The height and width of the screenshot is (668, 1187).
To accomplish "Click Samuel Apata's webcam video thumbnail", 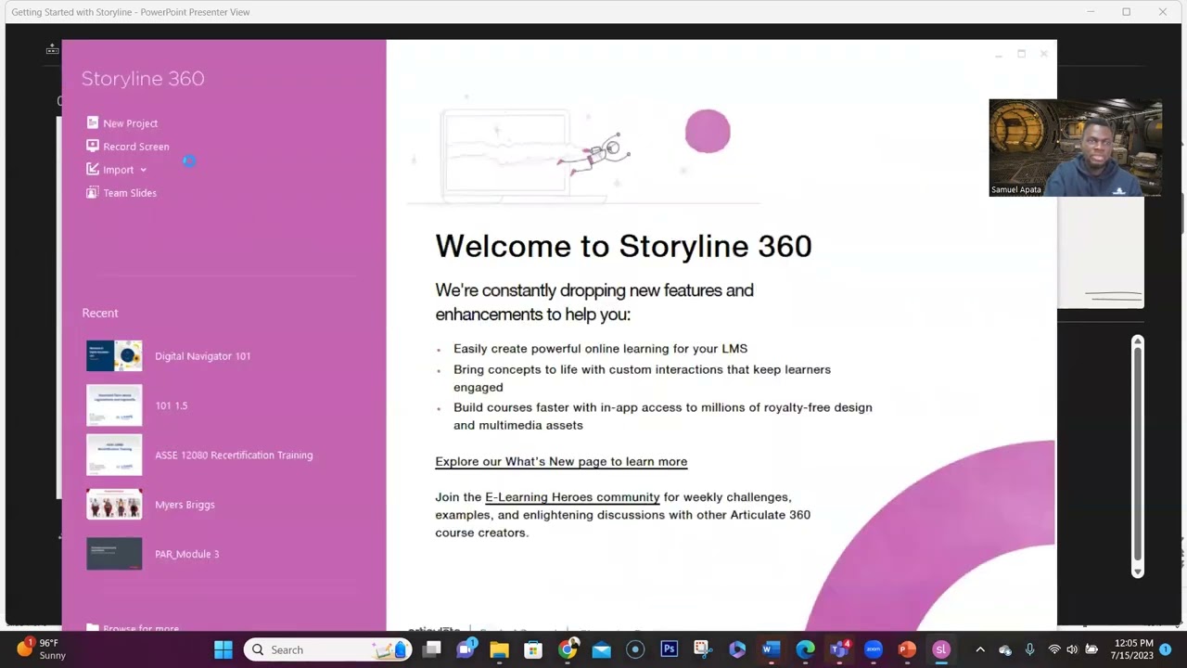I will click(x=1075, y=148).
